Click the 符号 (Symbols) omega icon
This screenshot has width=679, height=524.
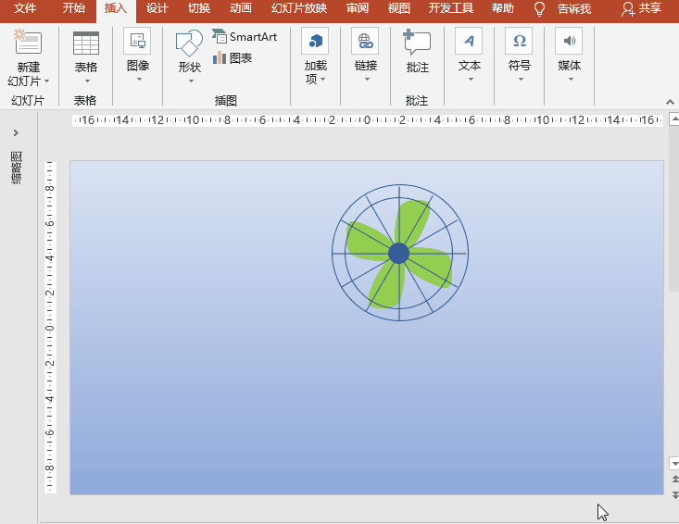(519, 41)
